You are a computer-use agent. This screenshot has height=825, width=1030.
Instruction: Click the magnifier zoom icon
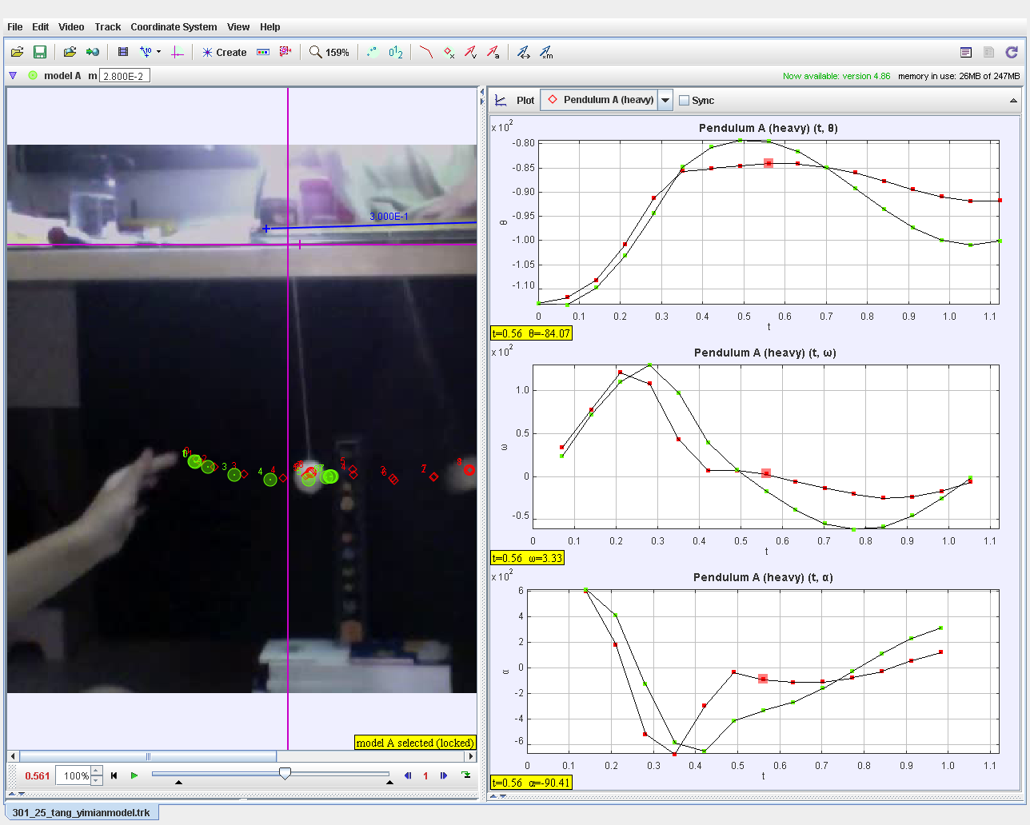(x=316, y=52)
